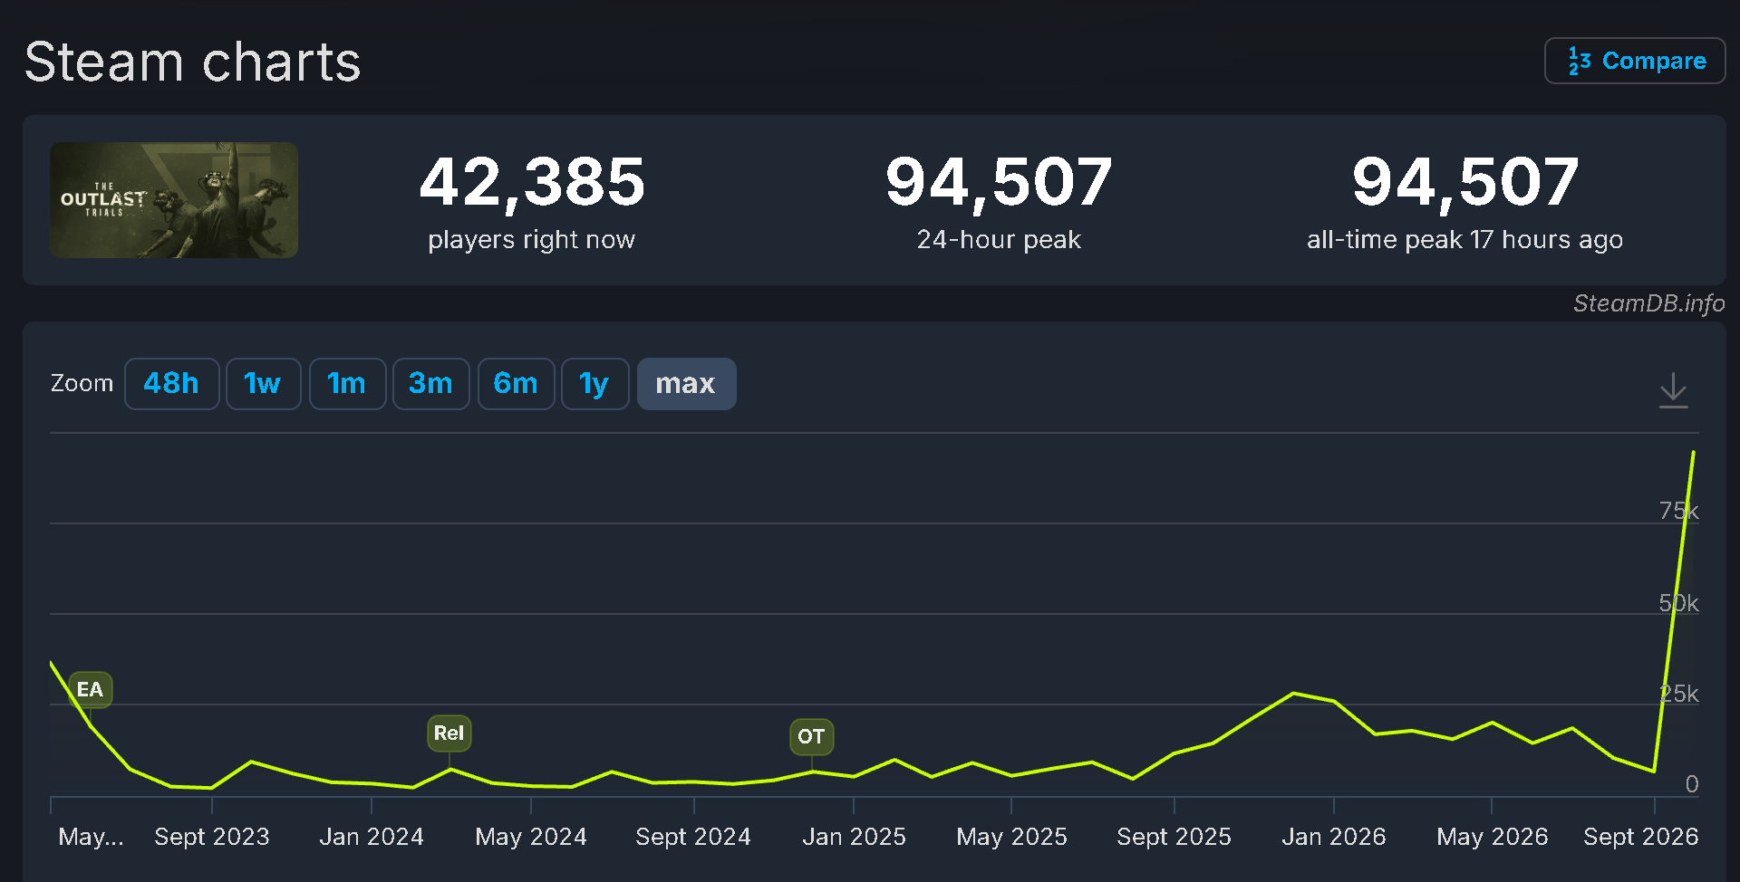This screenshot has width=1740, height=882.
Task: Click the Steam charts heading
Action: [x=192, y=62]
